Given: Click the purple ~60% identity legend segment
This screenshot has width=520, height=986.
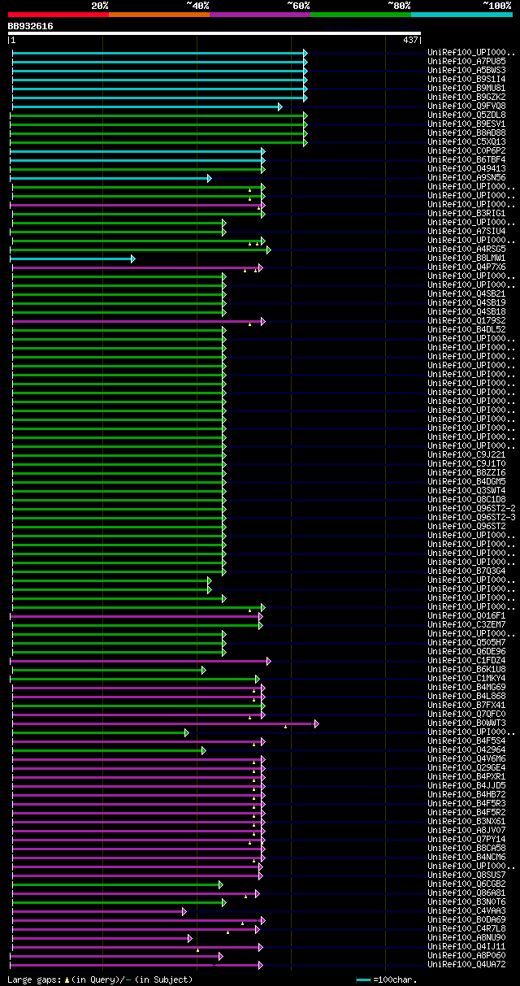Looking at the screenshot, I should point(260,14).
